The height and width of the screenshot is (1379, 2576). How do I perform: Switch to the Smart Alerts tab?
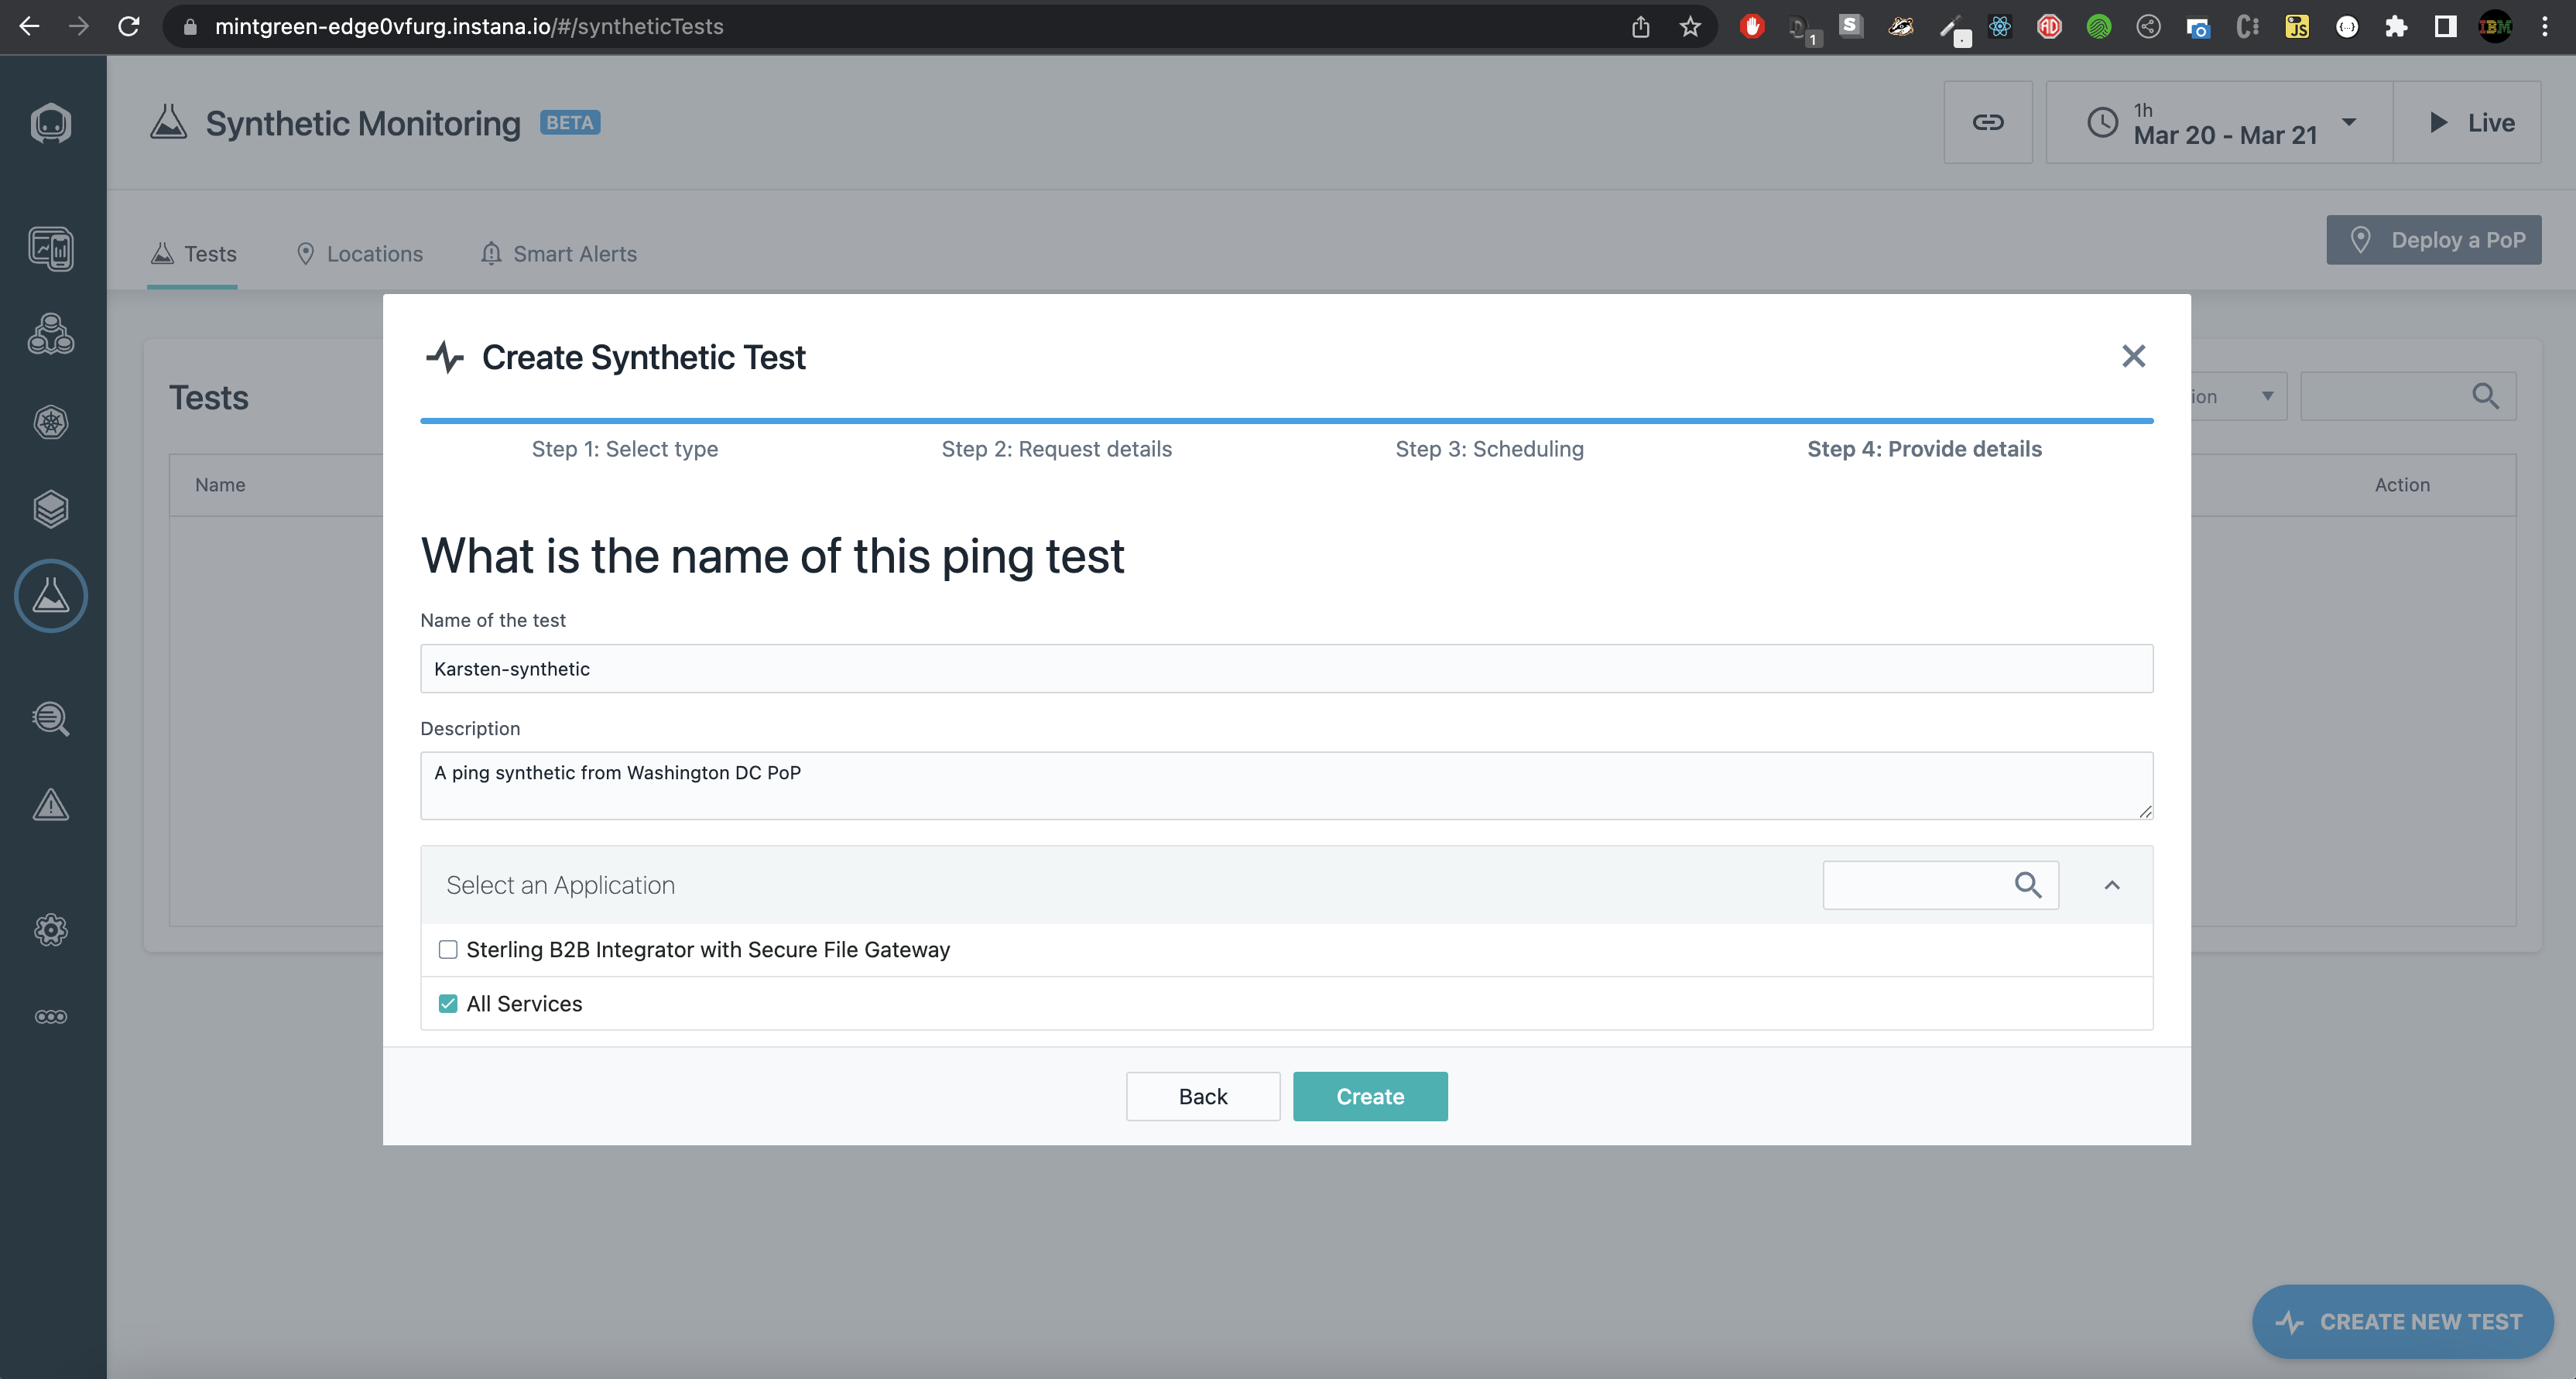point(558,254)
